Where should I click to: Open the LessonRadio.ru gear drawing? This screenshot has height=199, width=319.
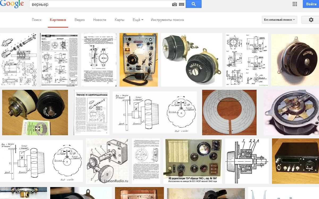[107, 161]
